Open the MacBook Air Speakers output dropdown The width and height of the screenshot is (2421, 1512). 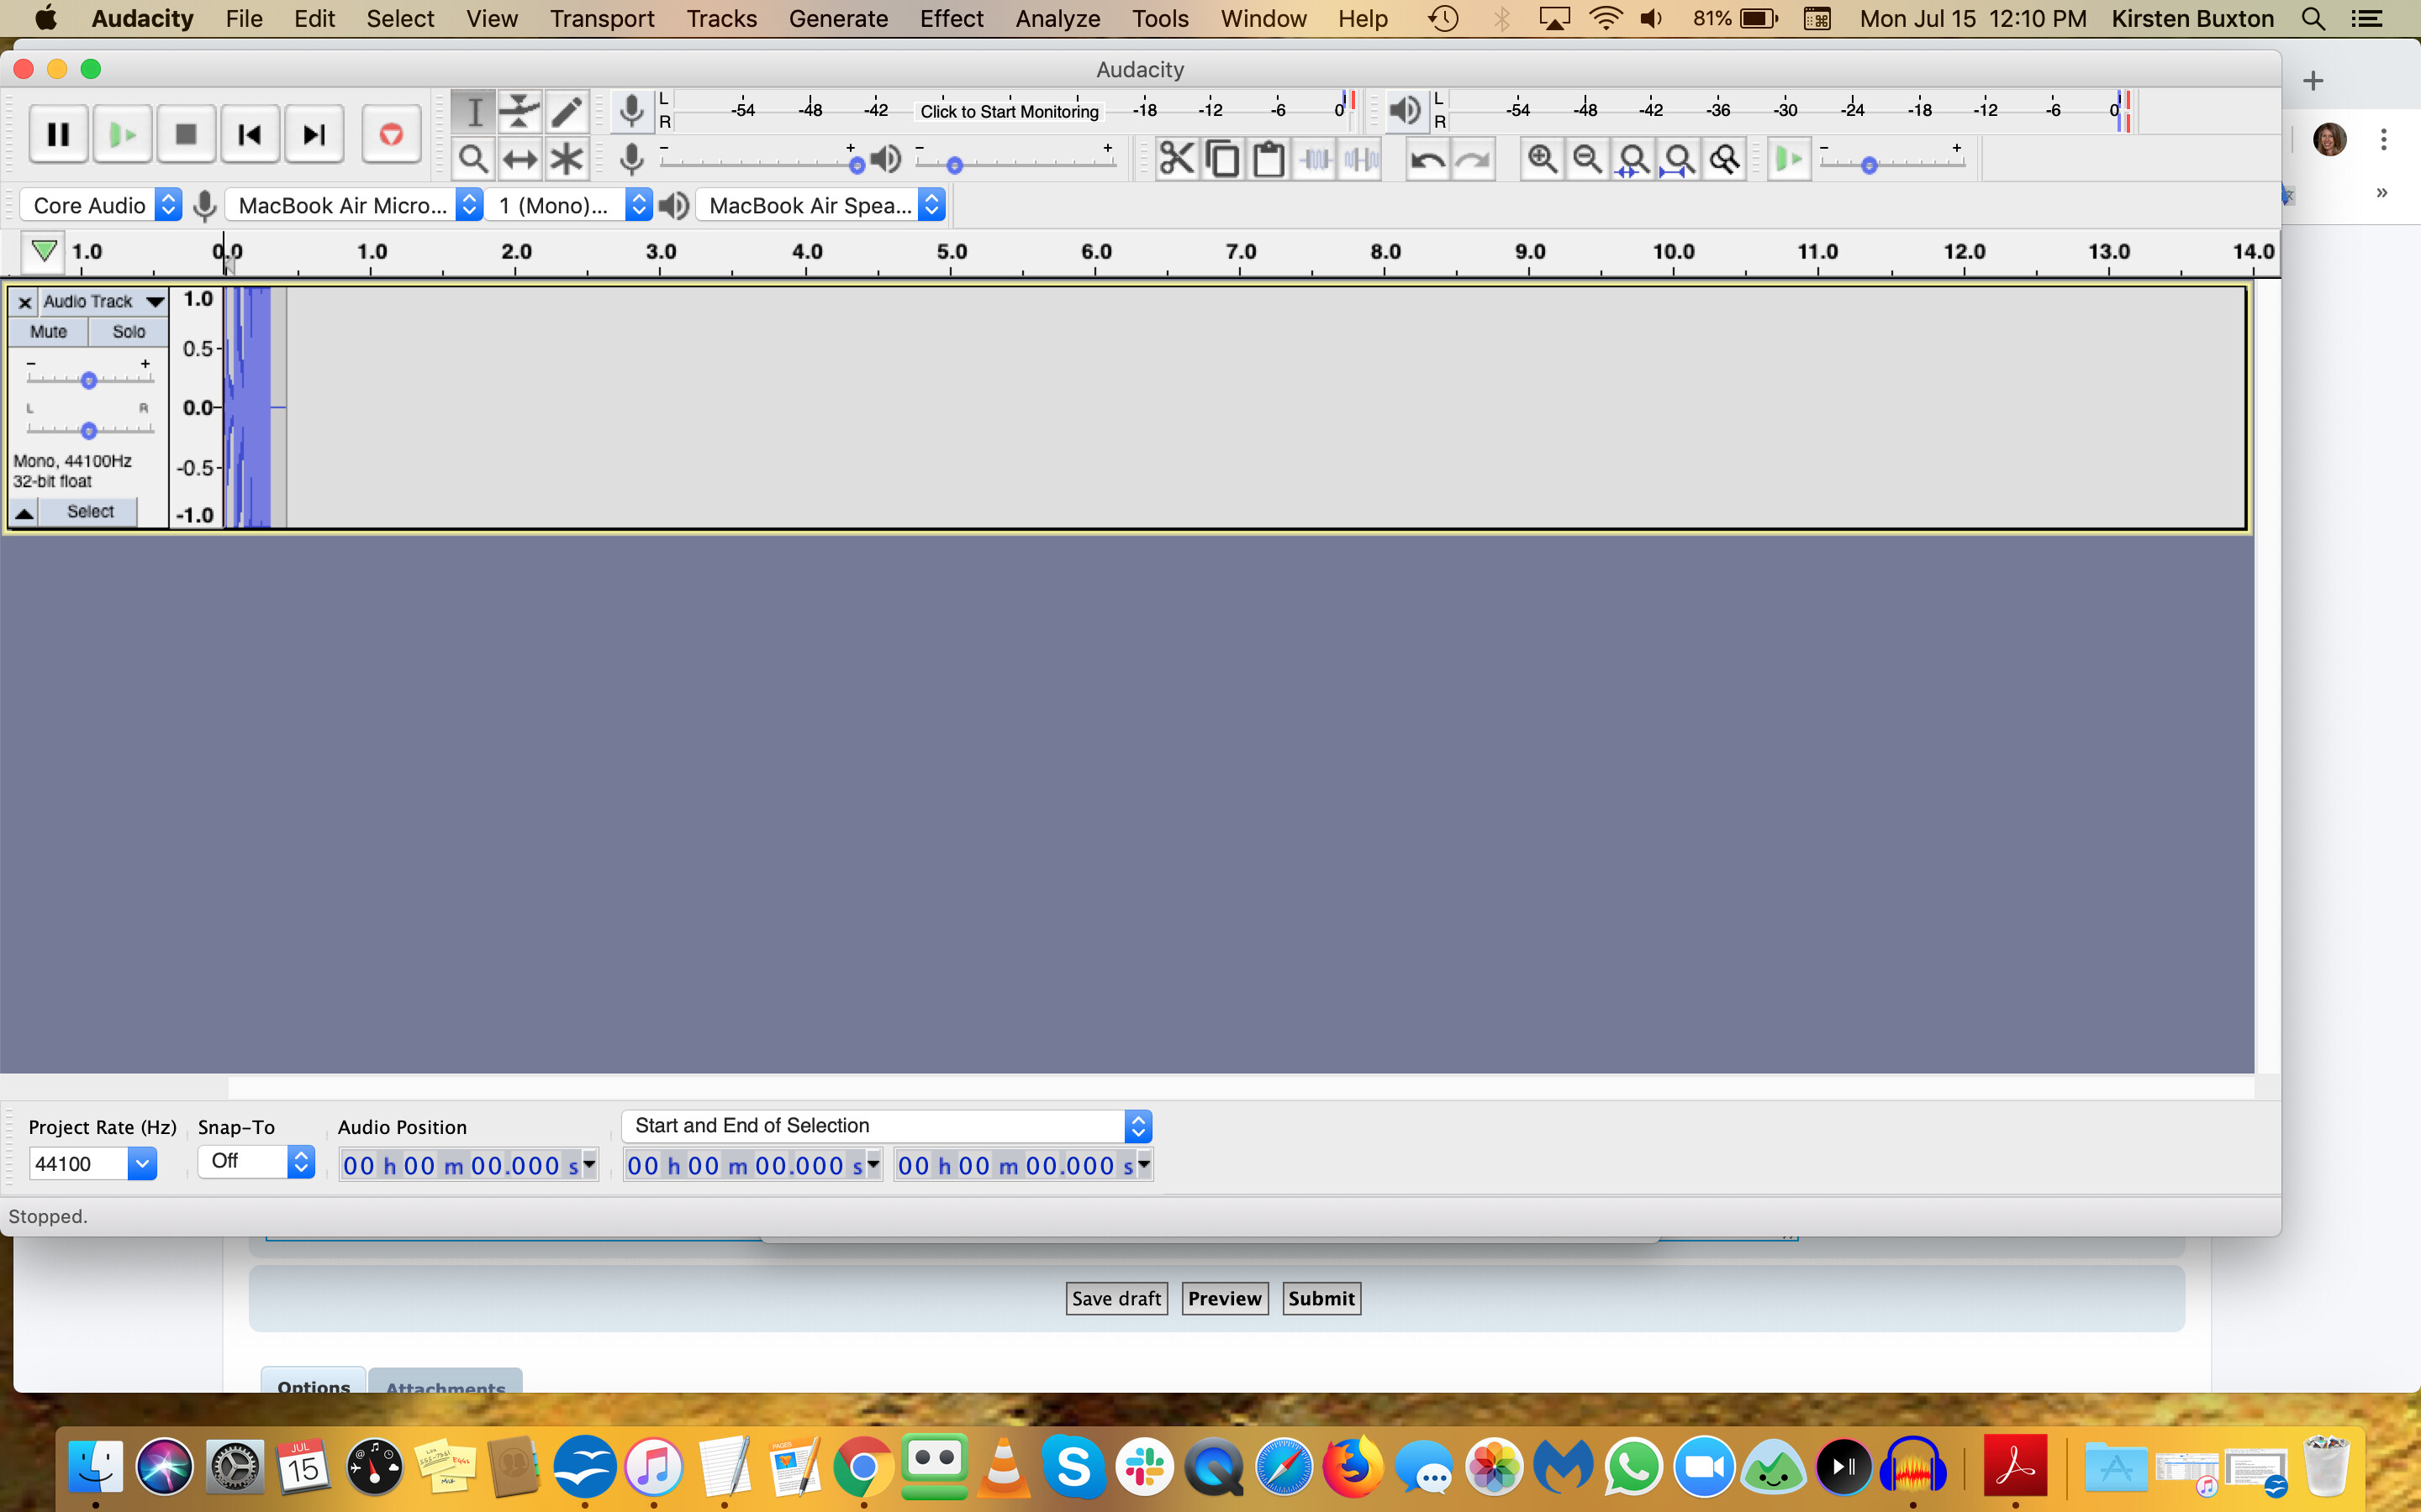(821, 205)
